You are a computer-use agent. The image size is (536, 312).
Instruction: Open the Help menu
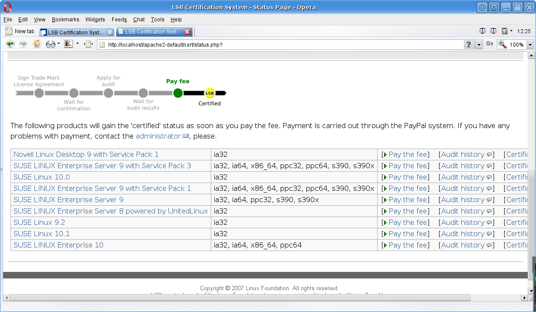tap(176, 20)
